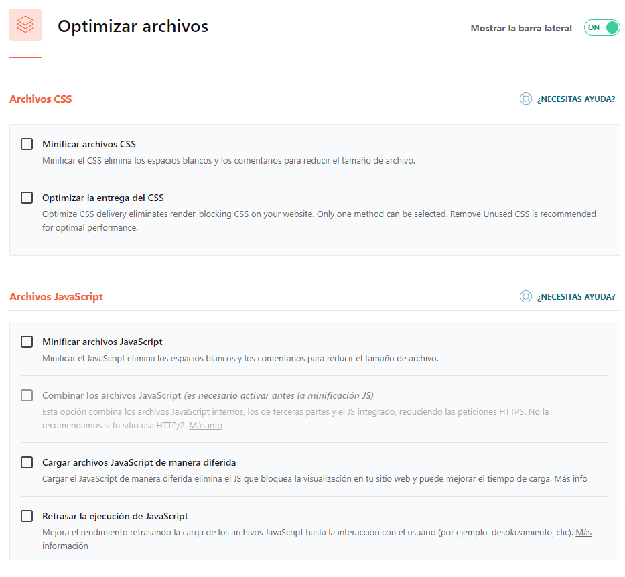Screen dimensions: 625x577
Task: Open ¿Necesitas ayuda? link in Archivos CSS section
Action: click(x=576, y=99)
